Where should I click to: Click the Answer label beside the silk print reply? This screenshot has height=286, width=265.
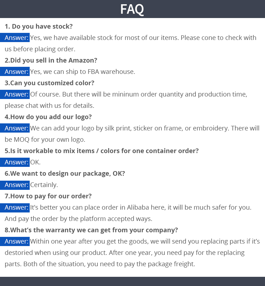(x=16, y=128)
